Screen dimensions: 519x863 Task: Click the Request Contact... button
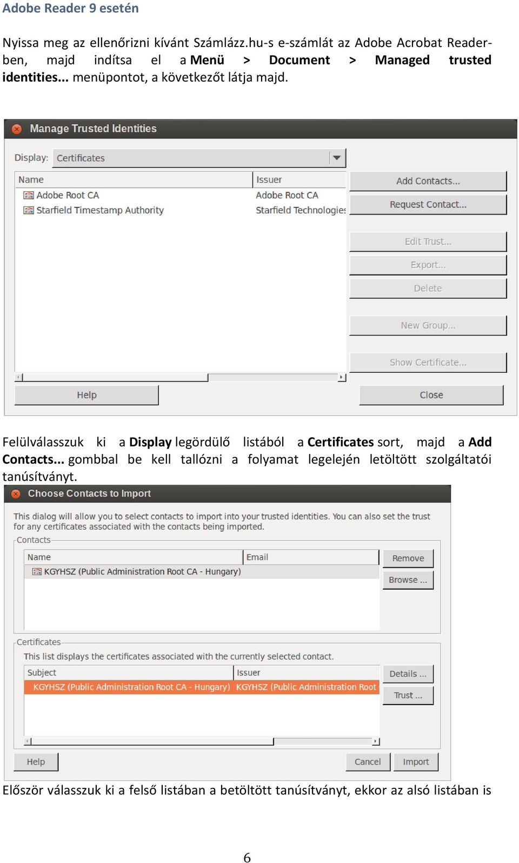coord(428,204)
